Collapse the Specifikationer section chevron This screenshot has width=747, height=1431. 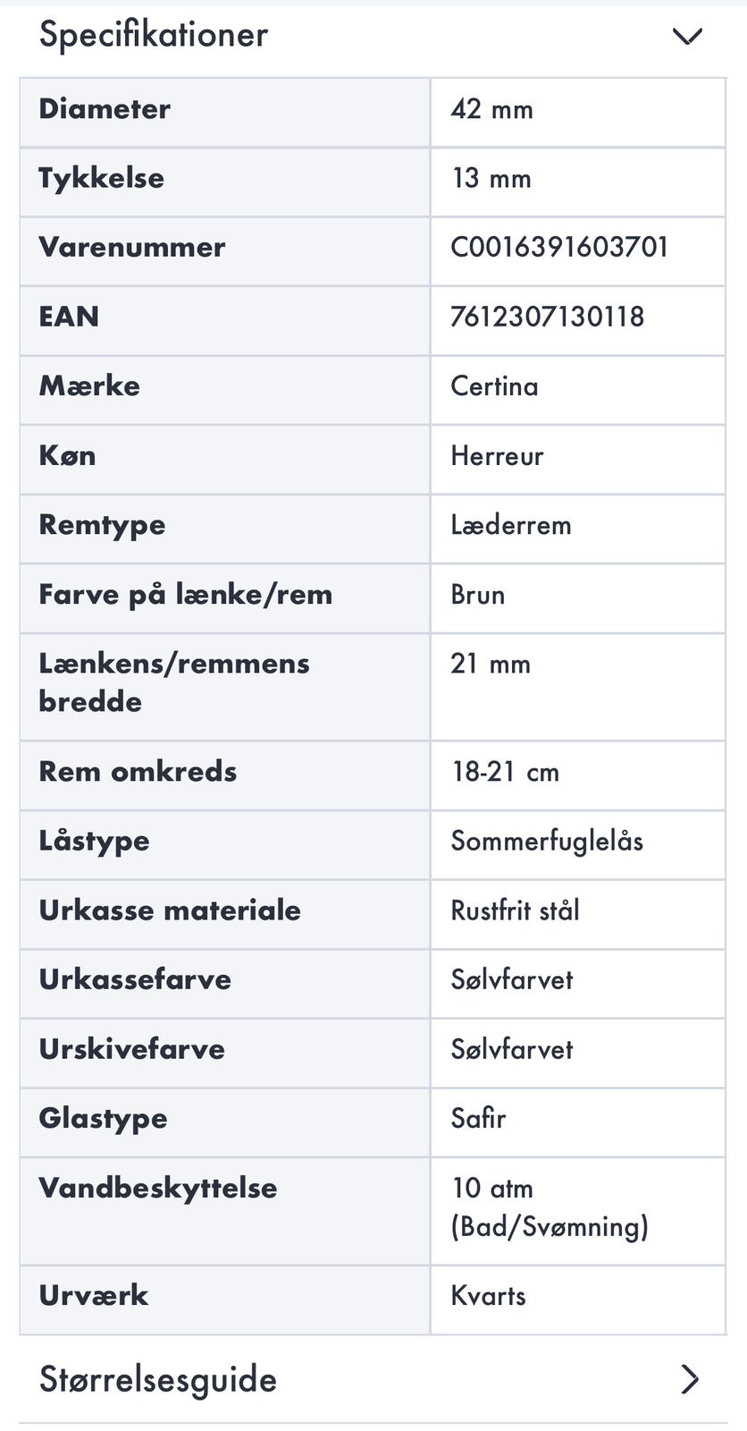coord(687,37)
